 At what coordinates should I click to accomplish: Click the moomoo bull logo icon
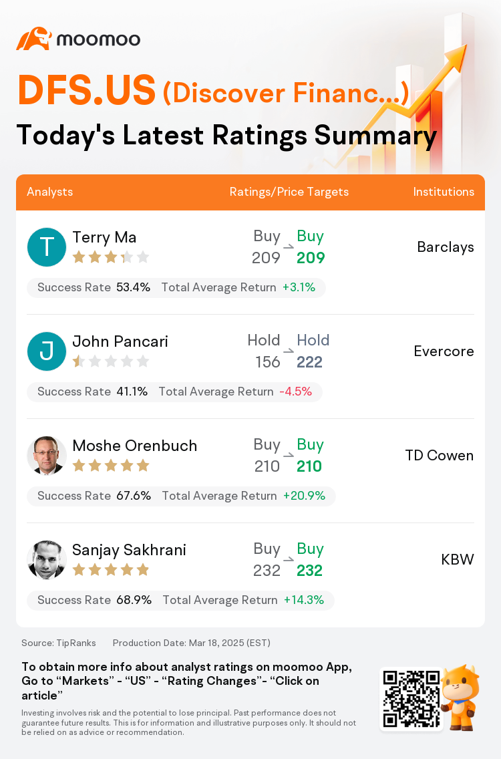tap(34, 39)
